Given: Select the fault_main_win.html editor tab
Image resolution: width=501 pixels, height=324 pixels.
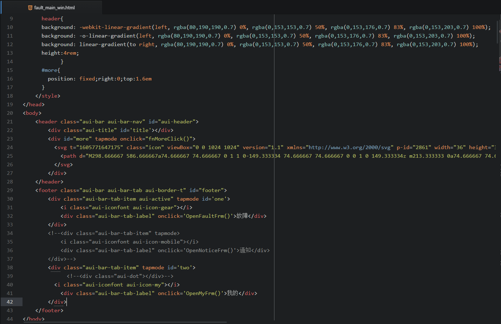Looking at the screenshot, I should (x=51, y=8).
